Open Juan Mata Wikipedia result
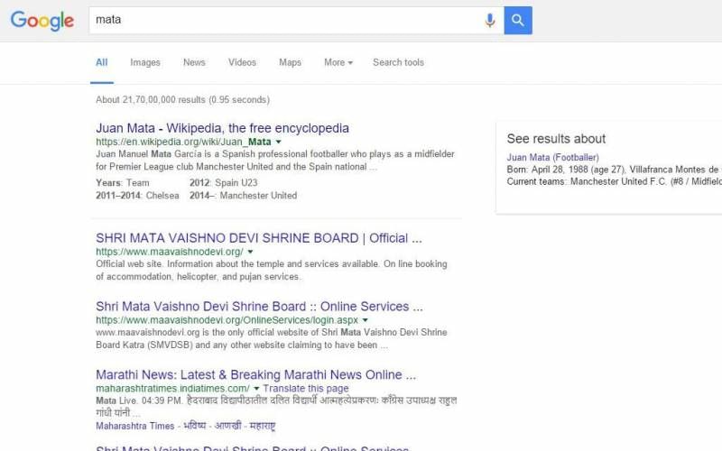 [x=222, y=128]
